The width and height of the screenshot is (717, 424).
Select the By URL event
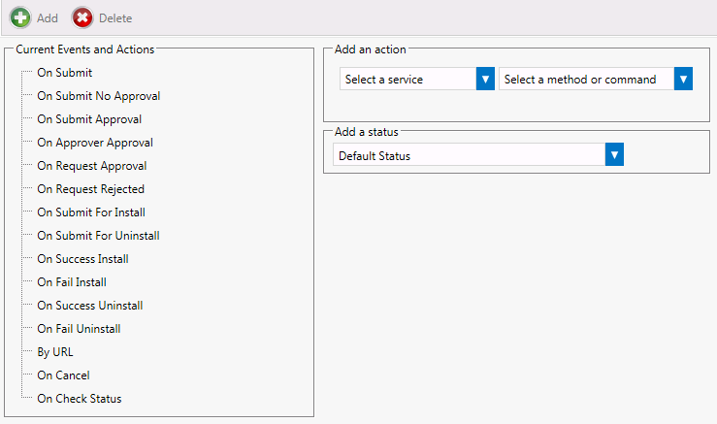pos(54,352)
